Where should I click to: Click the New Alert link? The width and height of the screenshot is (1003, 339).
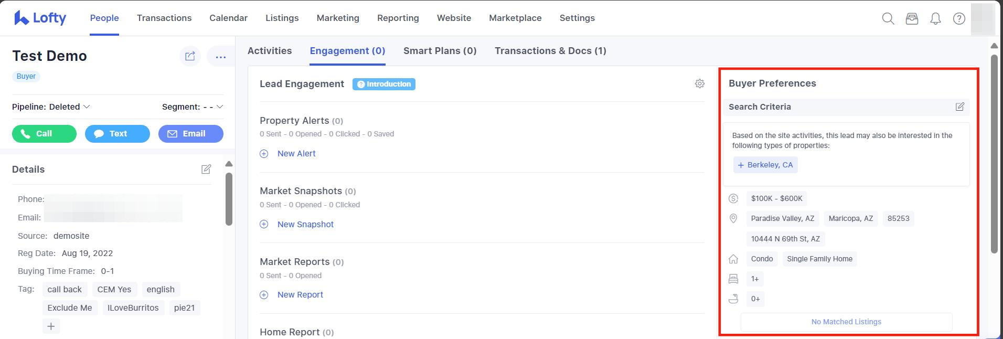296,153
